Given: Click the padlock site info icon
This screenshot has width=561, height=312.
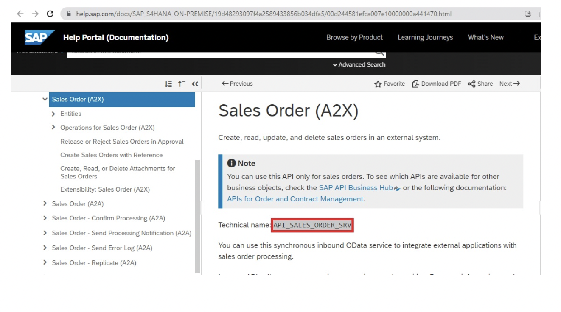Looking at the screenshot, I should pos(69,14).
